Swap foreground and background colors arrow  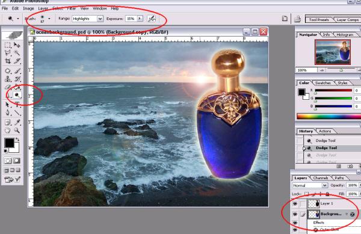point(17,140)
